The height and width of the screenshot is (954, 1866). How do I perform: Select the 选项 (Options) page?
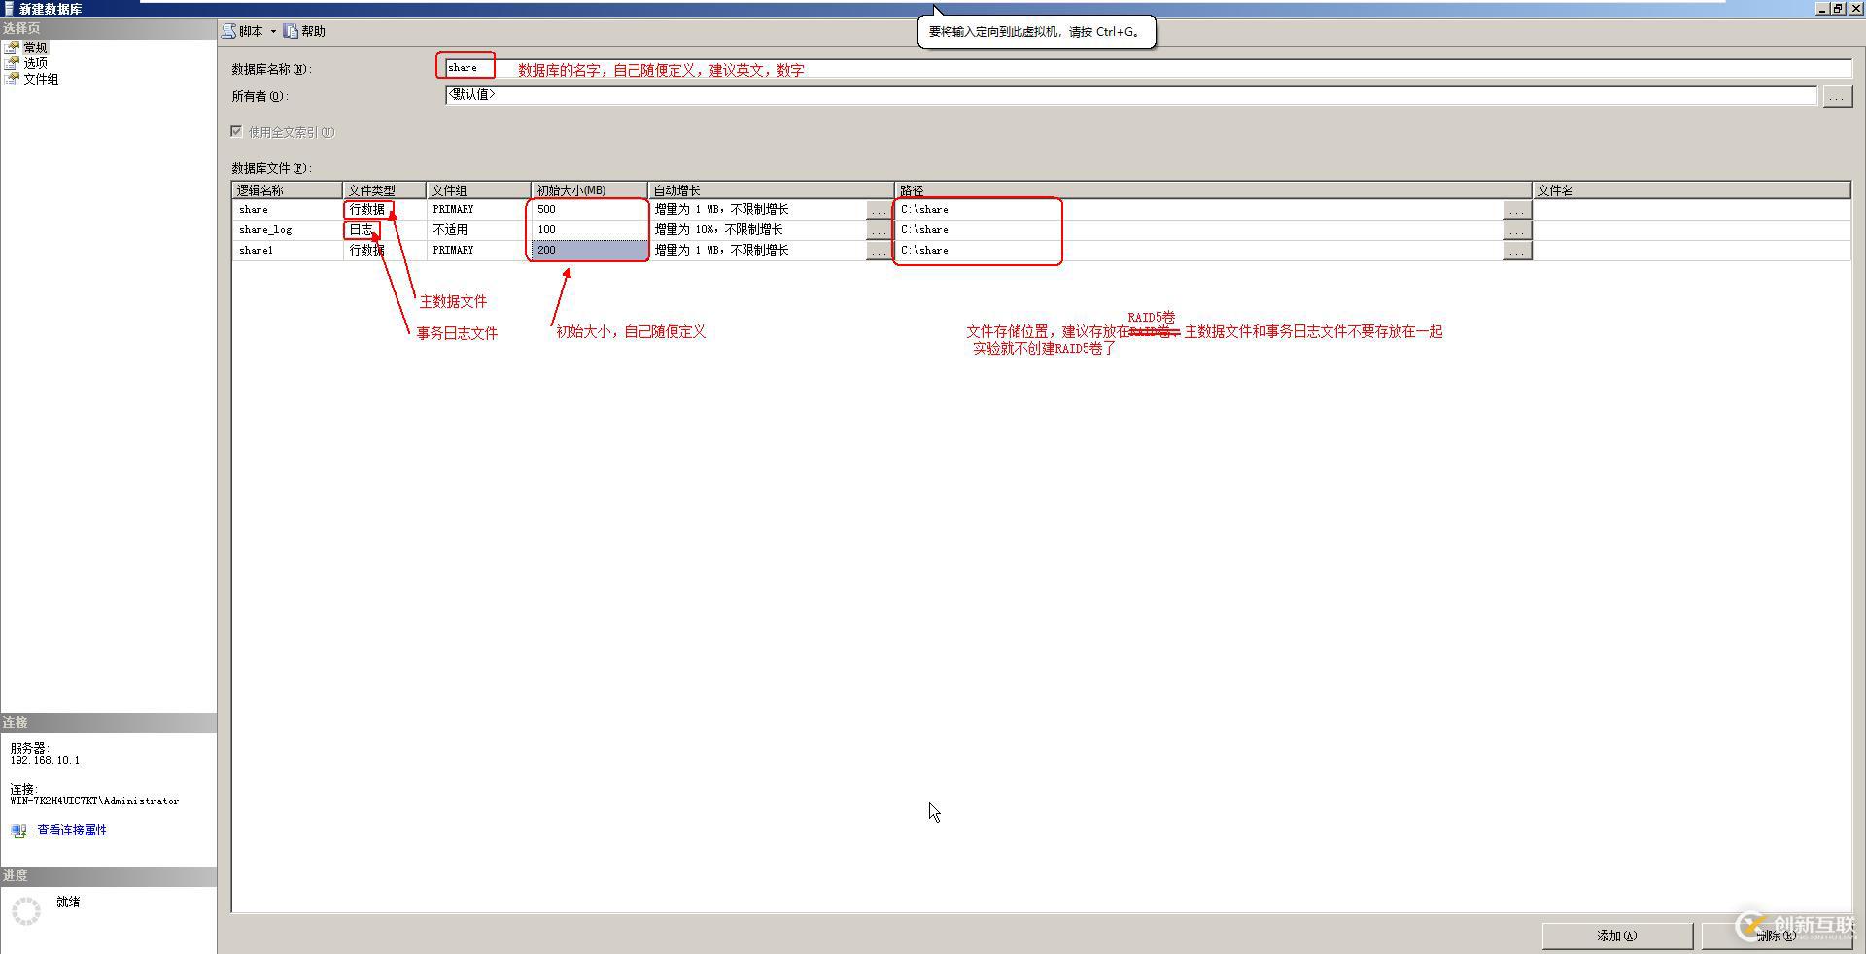coord(35,63)
